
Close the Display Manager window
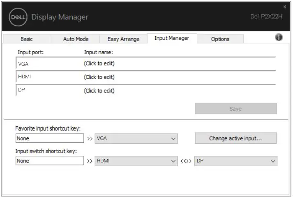click(285, 7)
